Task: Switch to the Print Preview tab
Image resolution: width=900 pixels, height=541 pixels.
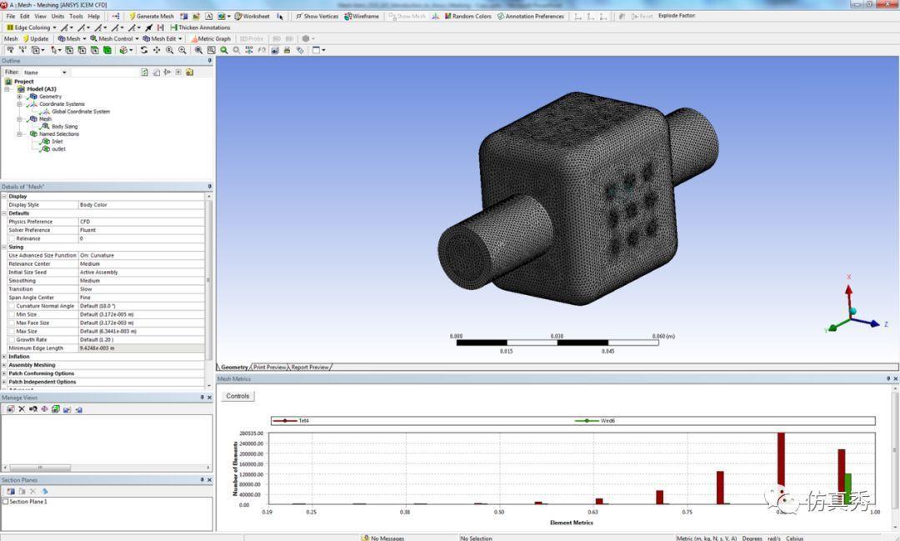Action: click(268, 367)
